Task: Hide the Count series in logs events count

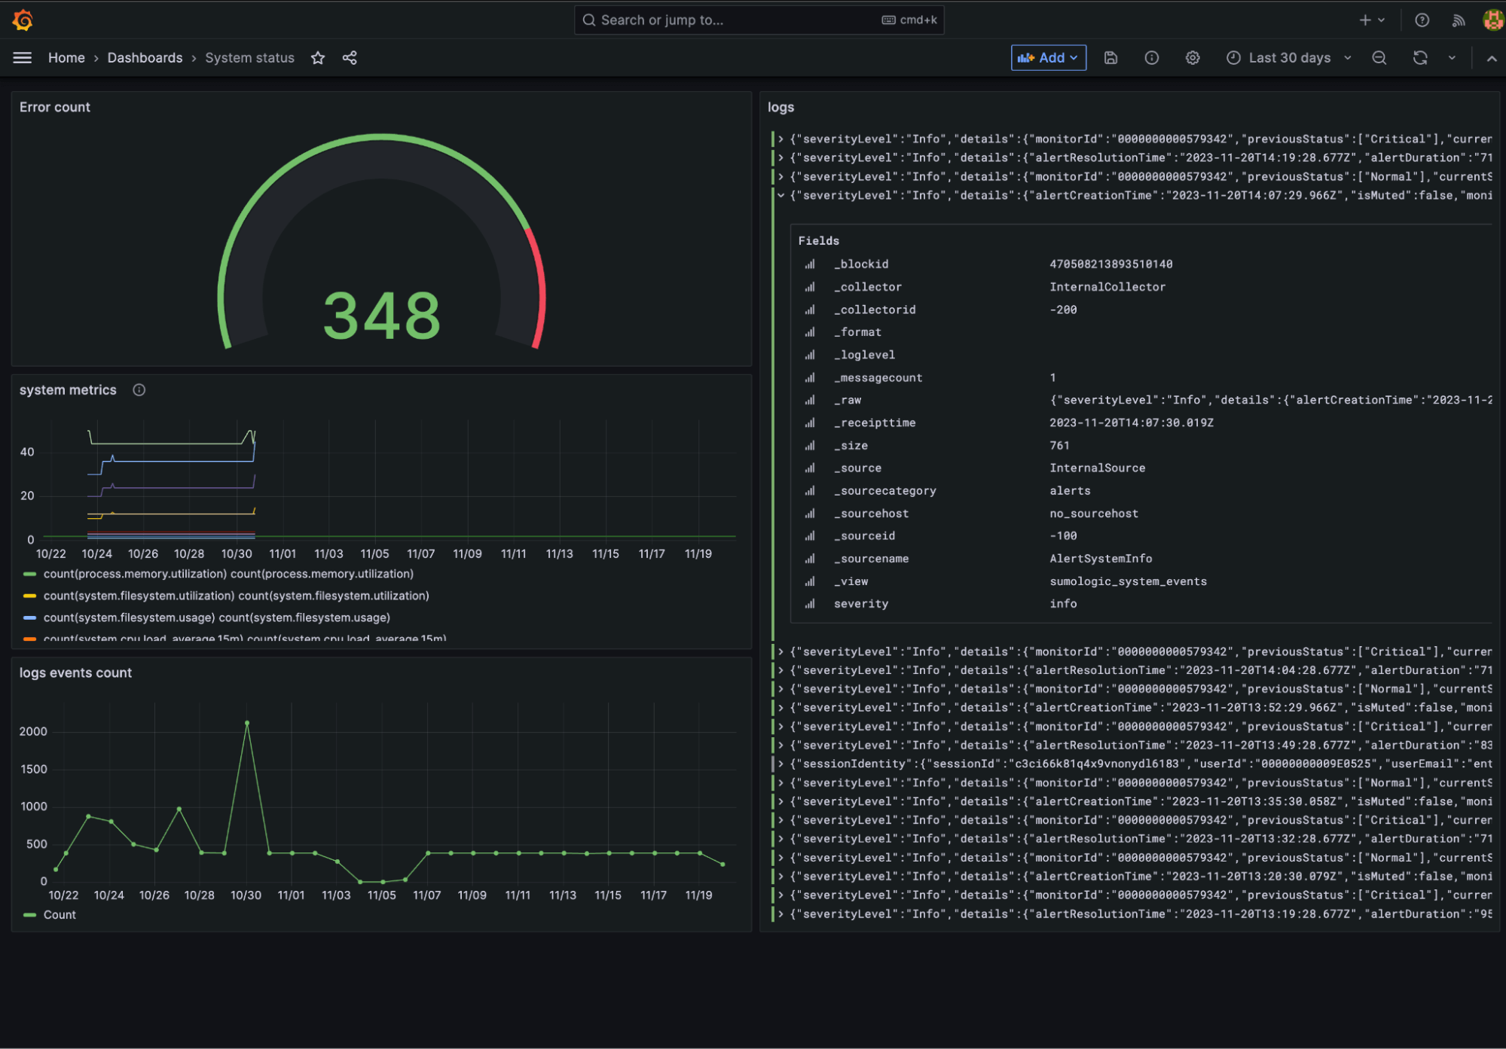Action: point(60,914)
